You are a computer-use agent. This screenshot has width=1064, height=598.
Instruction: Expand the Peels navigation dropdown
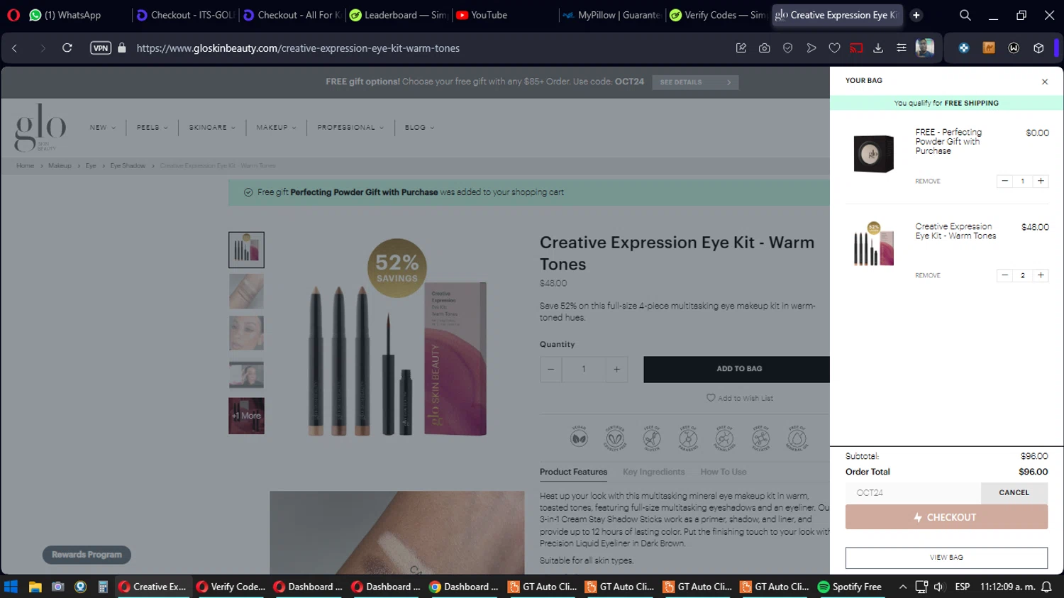(153, 128)
